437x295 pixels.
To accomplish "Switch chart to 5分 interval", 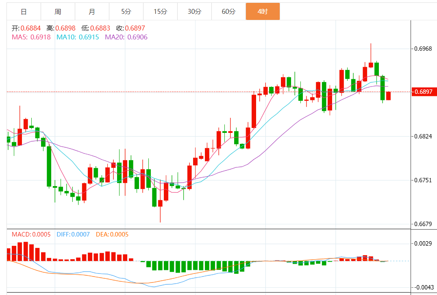I will [126, 11].
